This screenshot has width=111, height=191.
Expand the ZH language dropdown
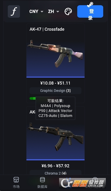pyautogui.click(x=54, y=11)
